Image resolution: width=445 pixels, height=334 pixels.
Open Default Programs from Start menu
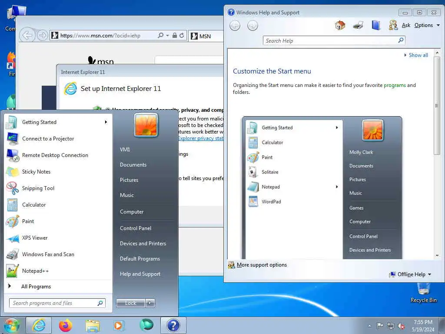[x=140, y=259]
